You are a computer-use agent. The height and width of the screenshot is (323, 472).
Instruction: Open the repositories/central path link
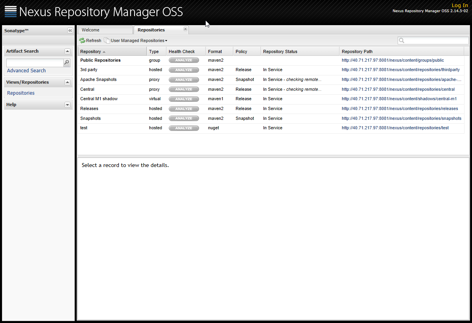(x=398, y=89)
